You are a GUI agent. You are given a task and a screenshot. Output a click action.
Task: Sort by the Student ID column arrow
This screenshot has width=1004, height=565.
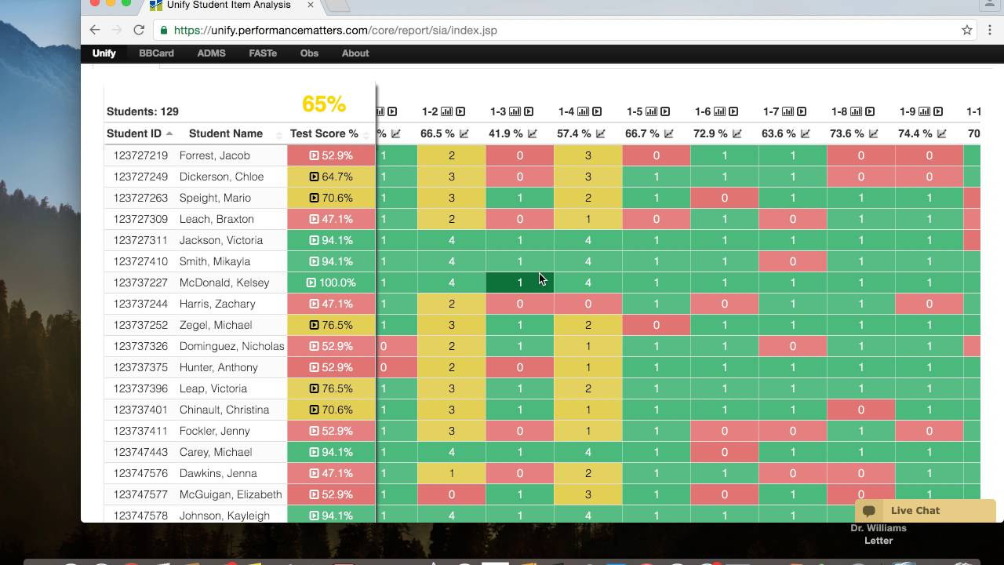[x=169, y=133]
